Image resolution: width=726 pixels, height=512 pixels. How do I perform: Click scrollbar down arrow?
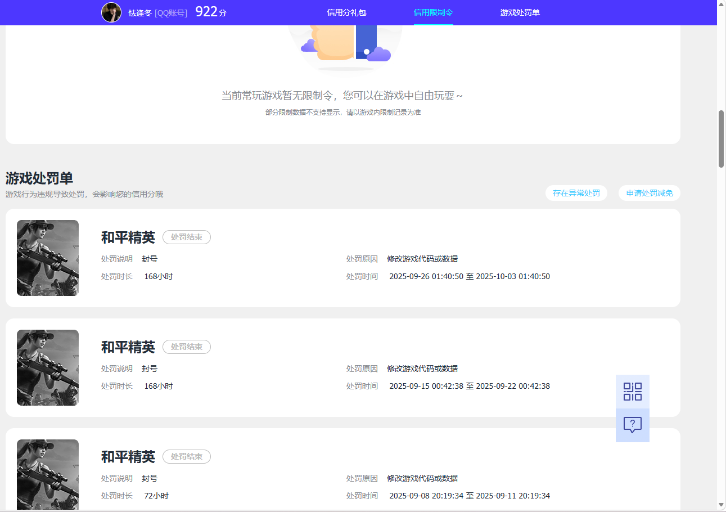tap(722, 505)
